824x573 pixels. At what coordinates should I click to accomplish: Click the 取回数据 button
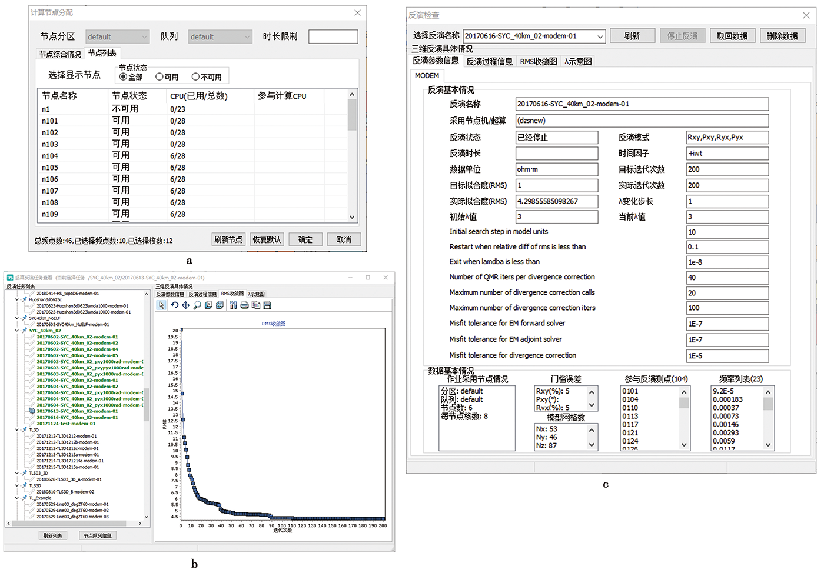point(732,36)
